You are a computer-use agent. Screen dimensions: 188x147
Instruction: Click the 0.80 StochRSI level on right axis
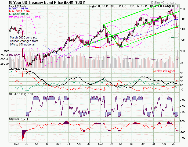pos(182,100)
